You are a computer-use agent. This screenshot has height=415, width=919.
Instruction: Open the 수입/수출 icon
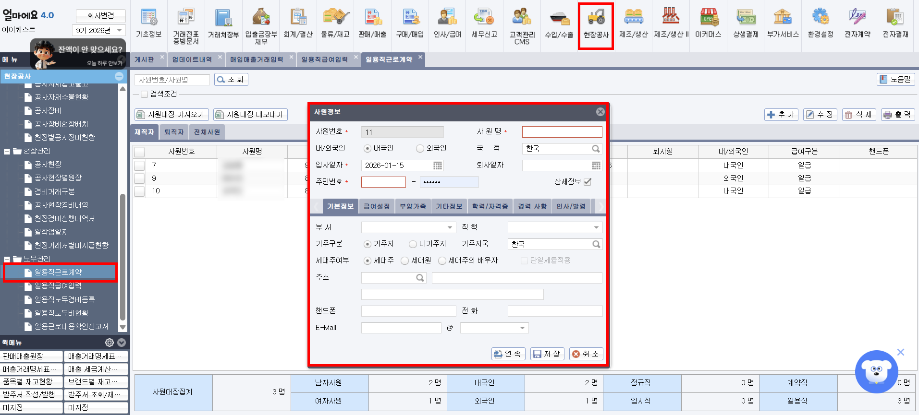(x=559, y=23)
